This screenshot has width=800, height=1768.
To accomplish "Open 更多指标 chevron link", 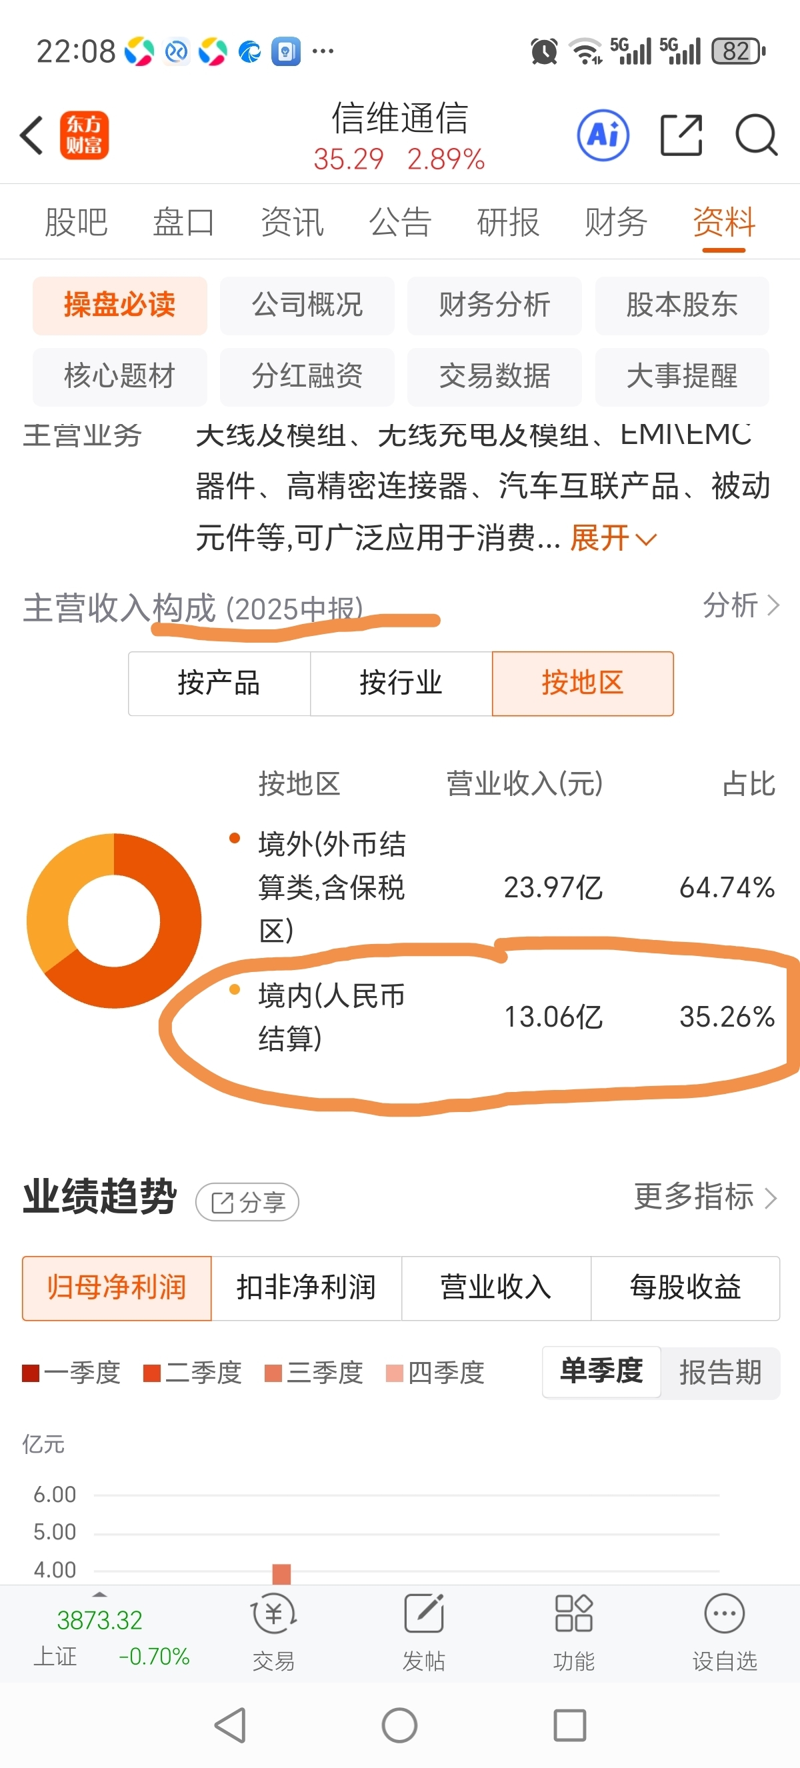I will (706, 1197).
